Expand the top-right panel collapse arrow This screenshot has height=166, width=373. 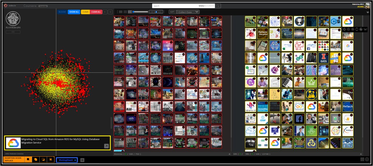tap(367, 12)
